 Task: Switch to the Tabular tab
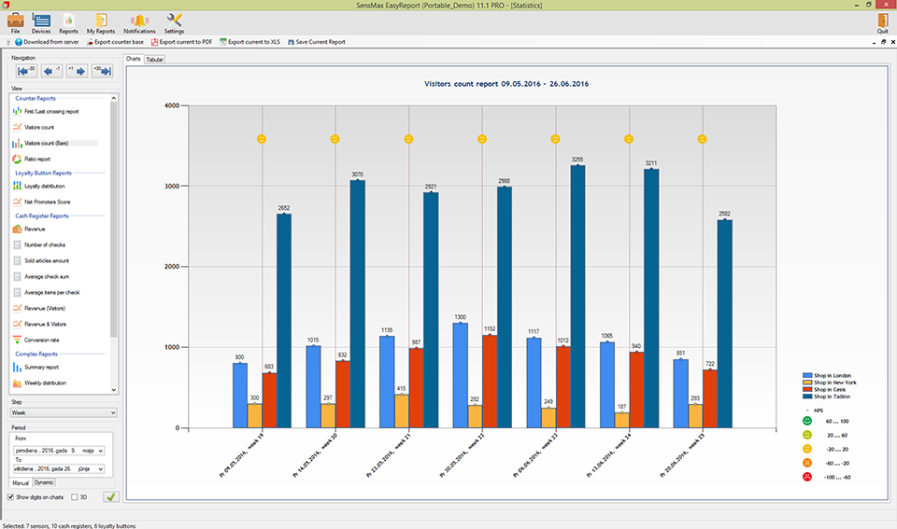tap(155, 59)
